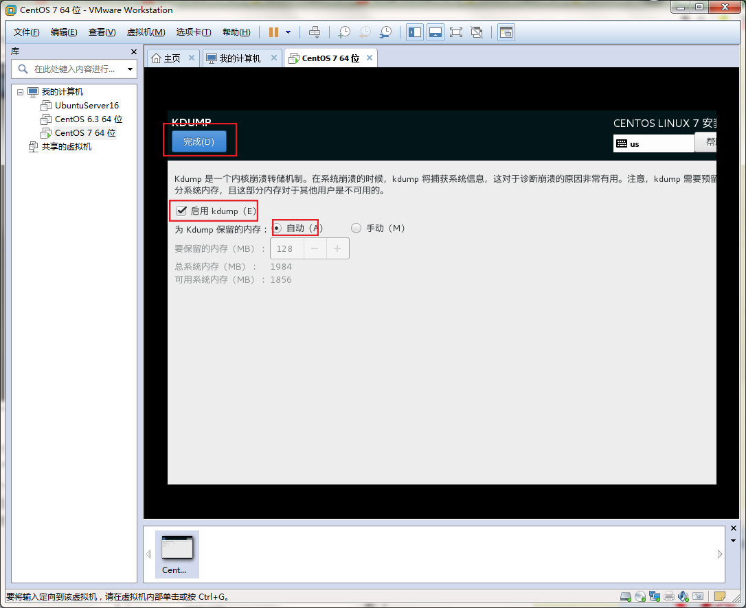
Task: Click the CD/DVD drive status icon
Action: [x=640, y=596]
